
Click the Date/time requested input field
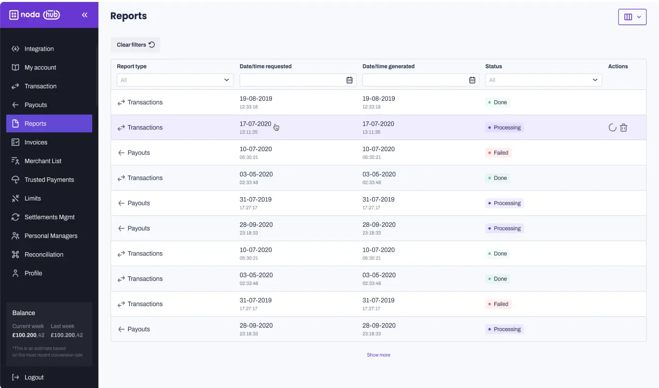tap(298, 80)
